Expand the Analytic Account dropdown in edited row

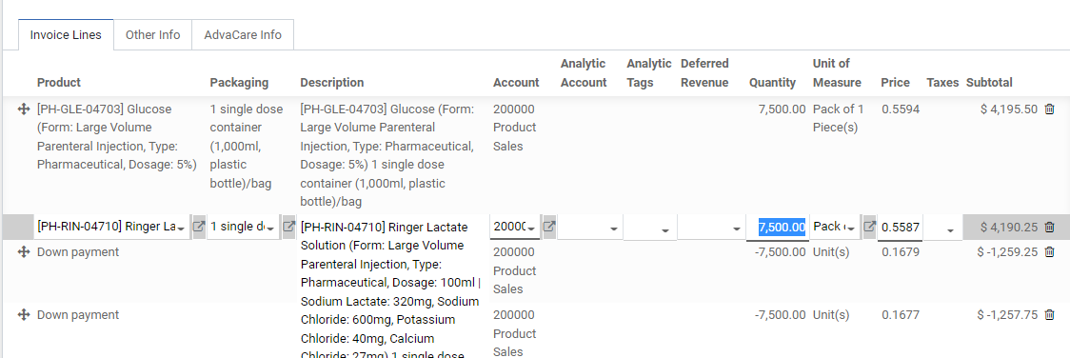(x=589, y=228)
